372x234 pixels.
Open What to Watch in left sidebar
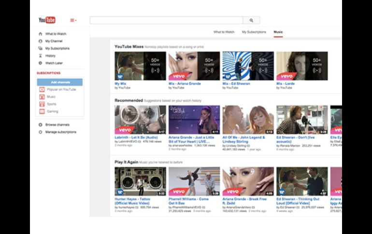tap(56, 34)
